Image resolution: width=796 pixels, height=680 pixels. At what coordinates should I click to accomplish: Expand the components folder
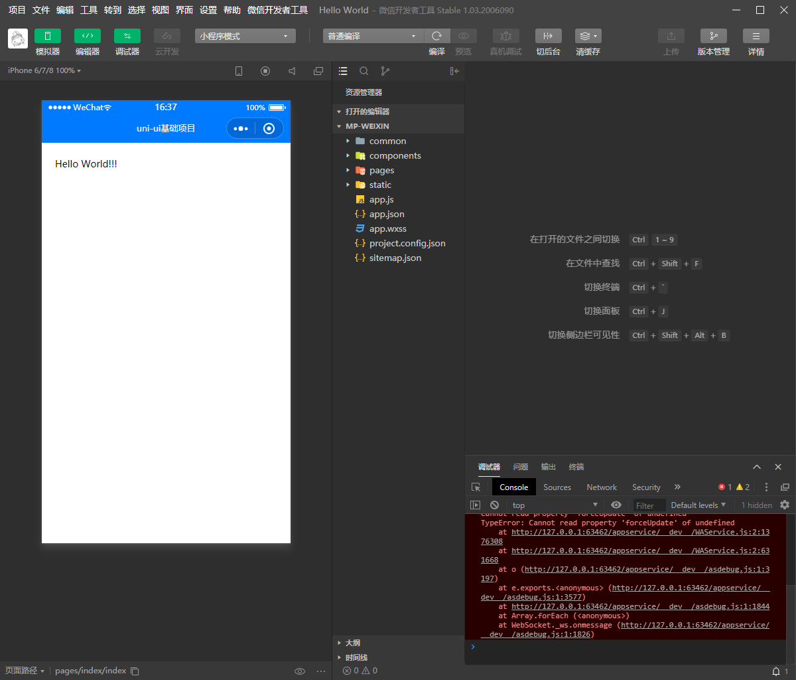click(x=398, y=155)
